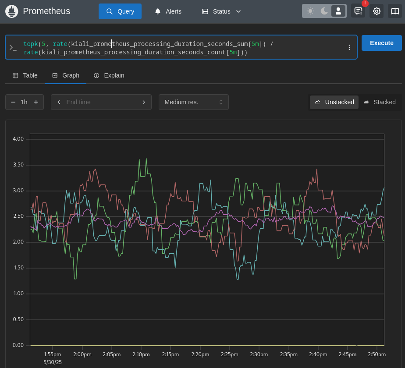The width and height of the screenshot is (405, 368).
Task: Open the query options kebab menu
Action: pyautogui.click(x=349, y=47)
